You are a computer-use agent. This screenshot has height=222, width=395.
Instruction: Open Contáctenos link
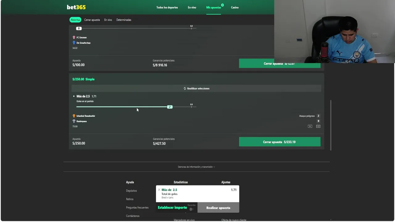(133, 216)
